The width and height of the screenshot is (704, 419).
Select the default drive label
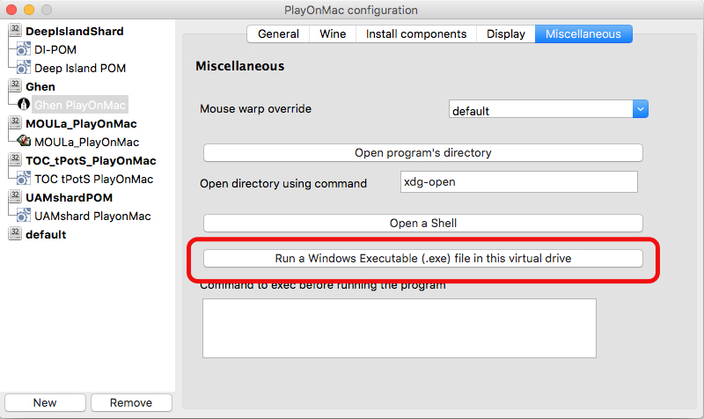(x=46, y=234)
